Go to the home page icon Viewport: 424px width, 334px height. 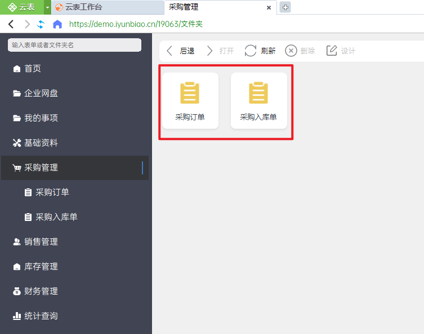click(57, 24)
